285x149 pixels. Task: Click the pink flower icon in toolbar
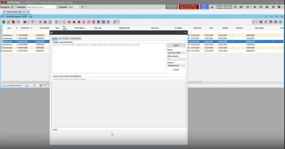69,22
